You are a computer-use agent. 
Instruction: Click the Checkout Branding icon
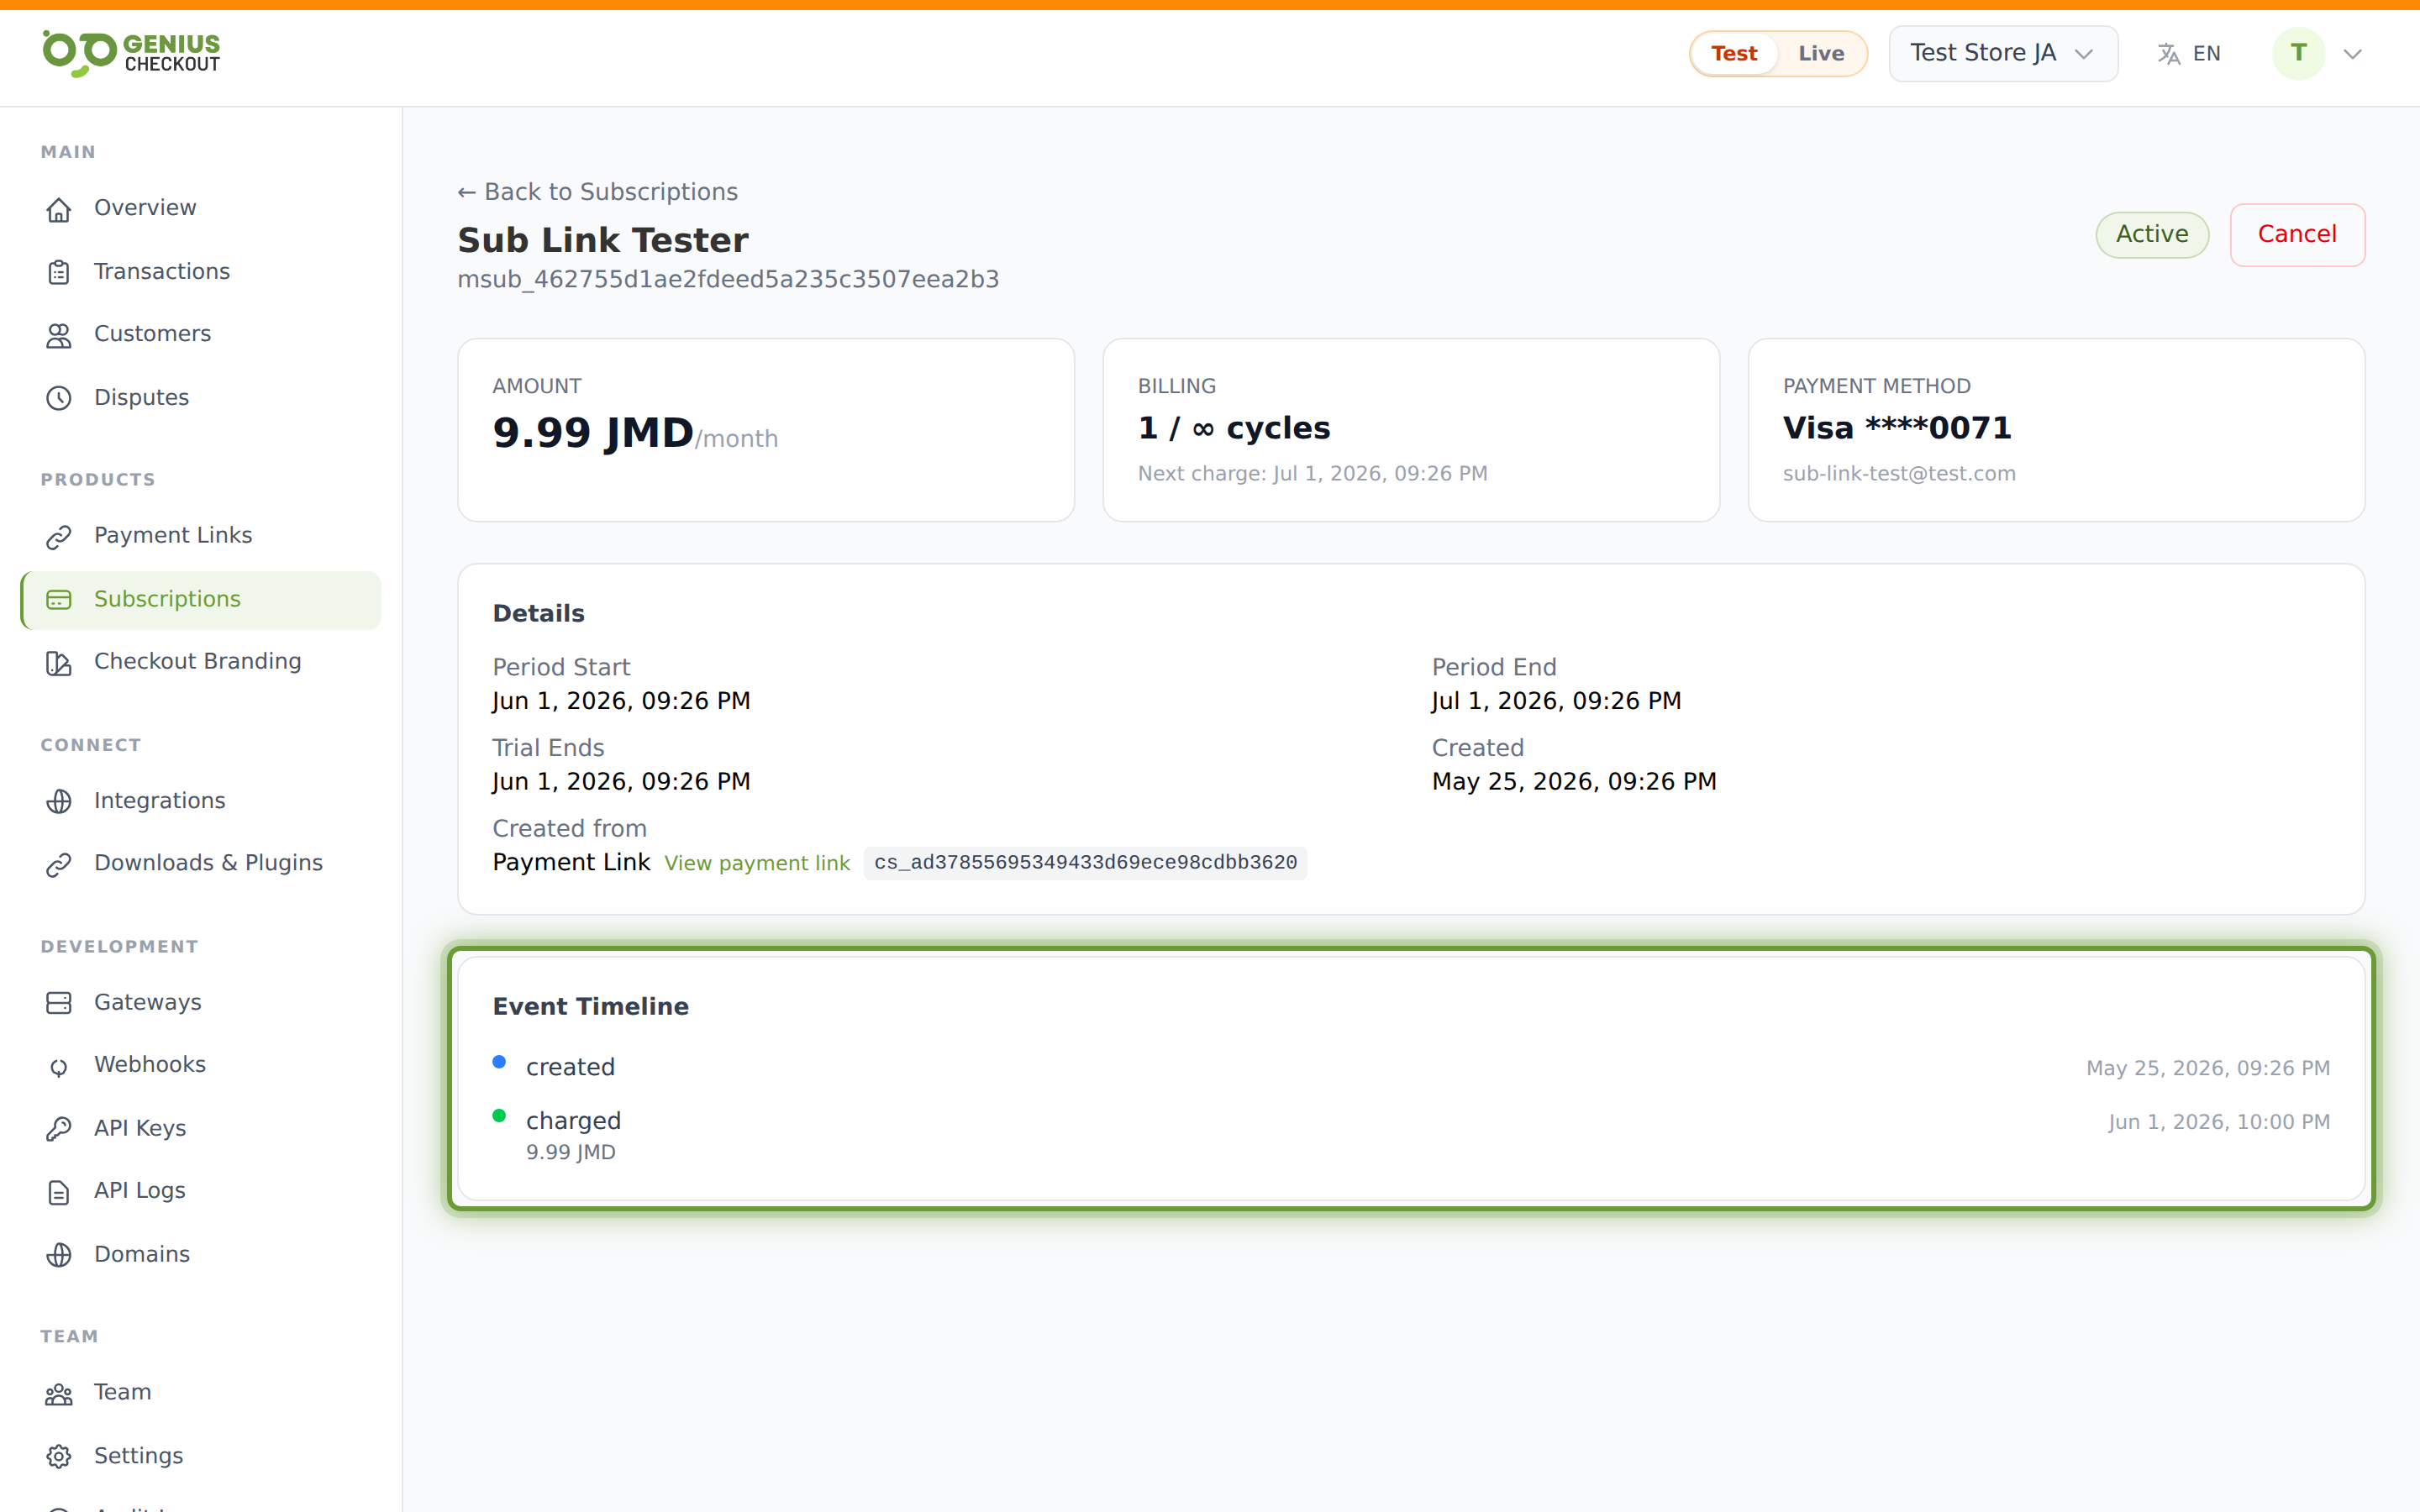point(59,663)
